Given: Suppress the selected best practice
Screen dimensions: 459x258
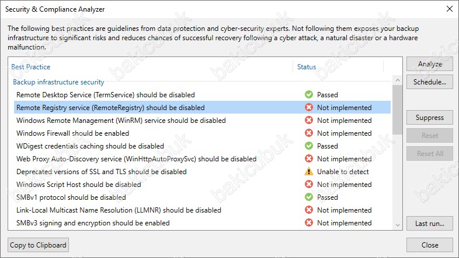Looking at the screenshot, I should point(430,118).
